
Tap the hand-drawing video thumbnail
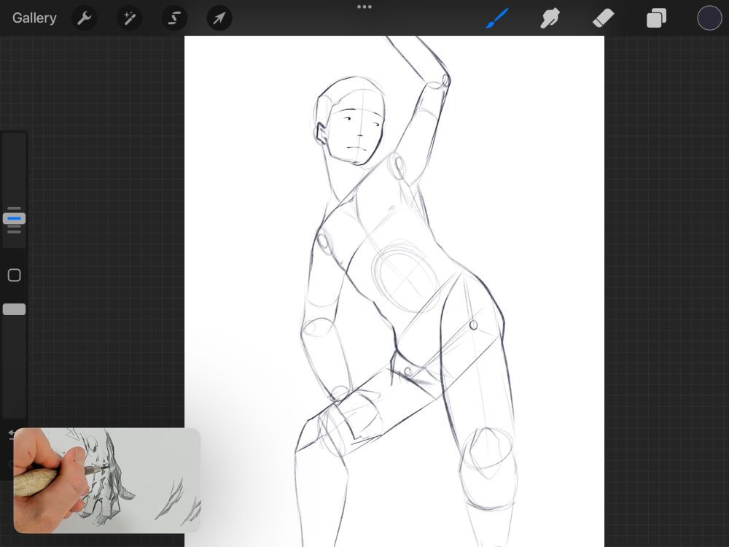[x=106, y=480]
